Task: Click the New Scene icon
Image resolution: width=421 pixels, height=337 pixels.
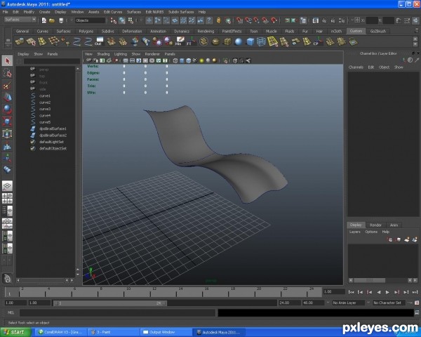Action: (x=44, y=20)
